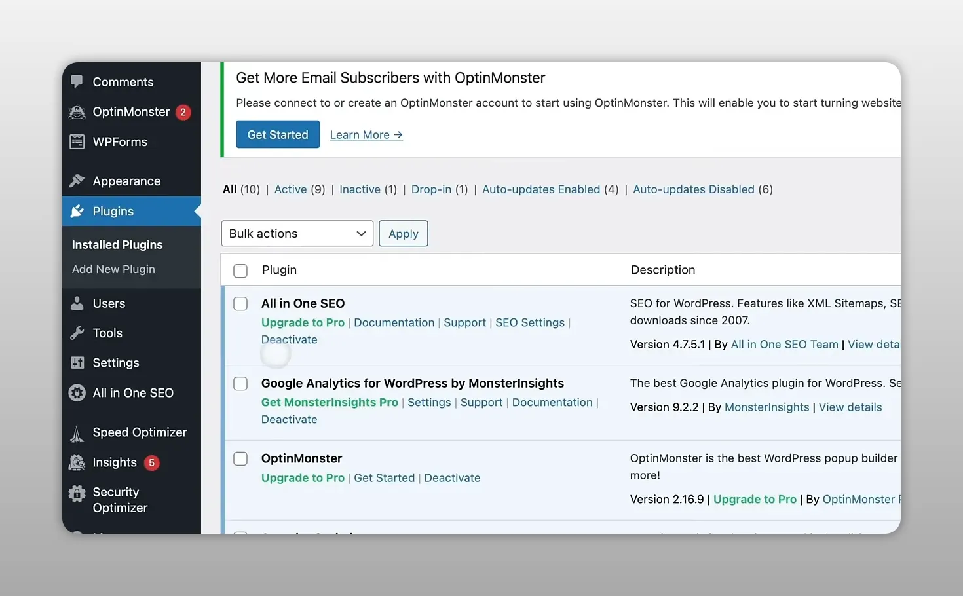963x596 pixels.
Task: Click the Comments speech bubble icon
Action: 77,82
